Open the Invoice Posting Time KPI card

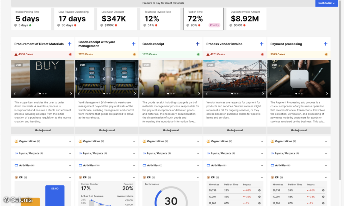pos(31,19)
